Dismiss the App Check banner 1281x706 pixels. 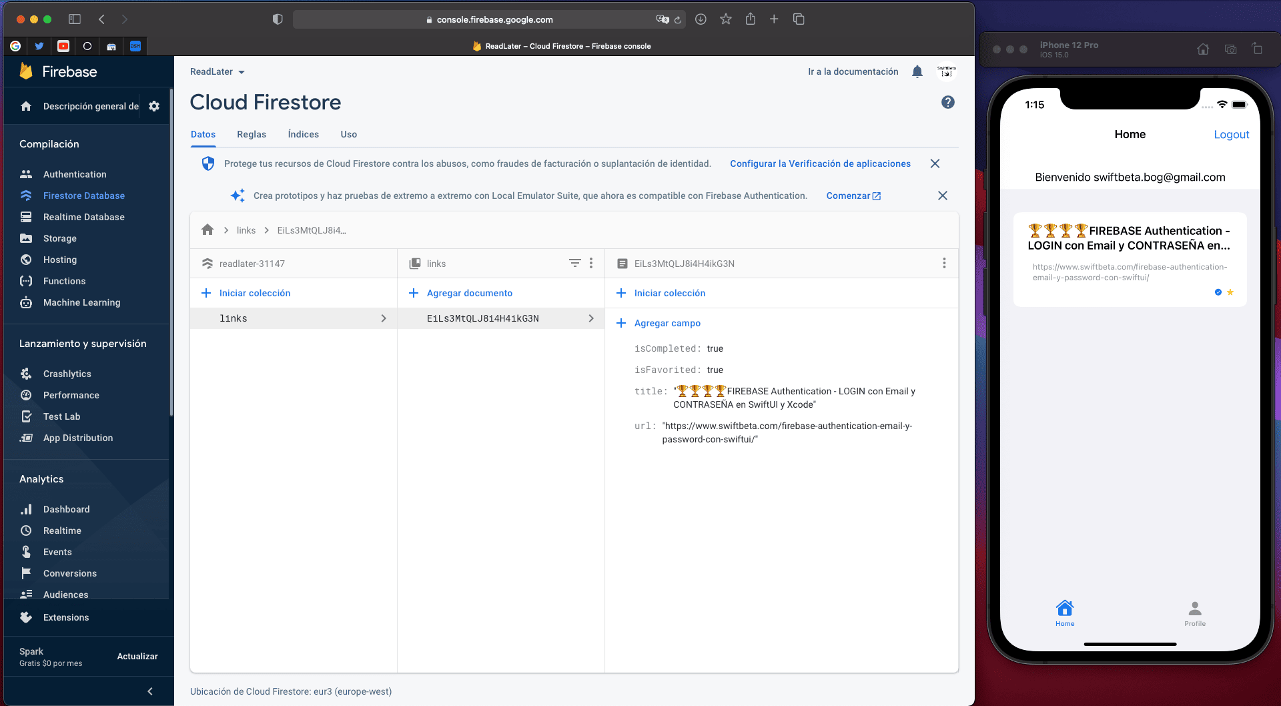coord(935,163)
